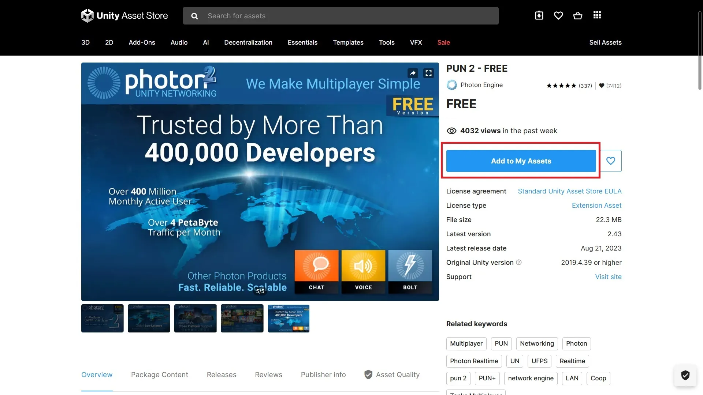The width and height of the screenshot is (703, 395).
Task: Open the 3D category menu
Action: pos(85,42)
